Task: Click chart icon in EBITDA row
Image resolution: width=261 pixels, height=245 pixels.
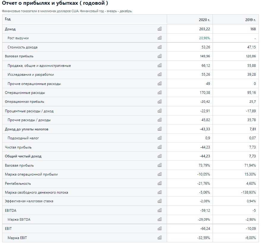Action: click(x=159, y=210)
